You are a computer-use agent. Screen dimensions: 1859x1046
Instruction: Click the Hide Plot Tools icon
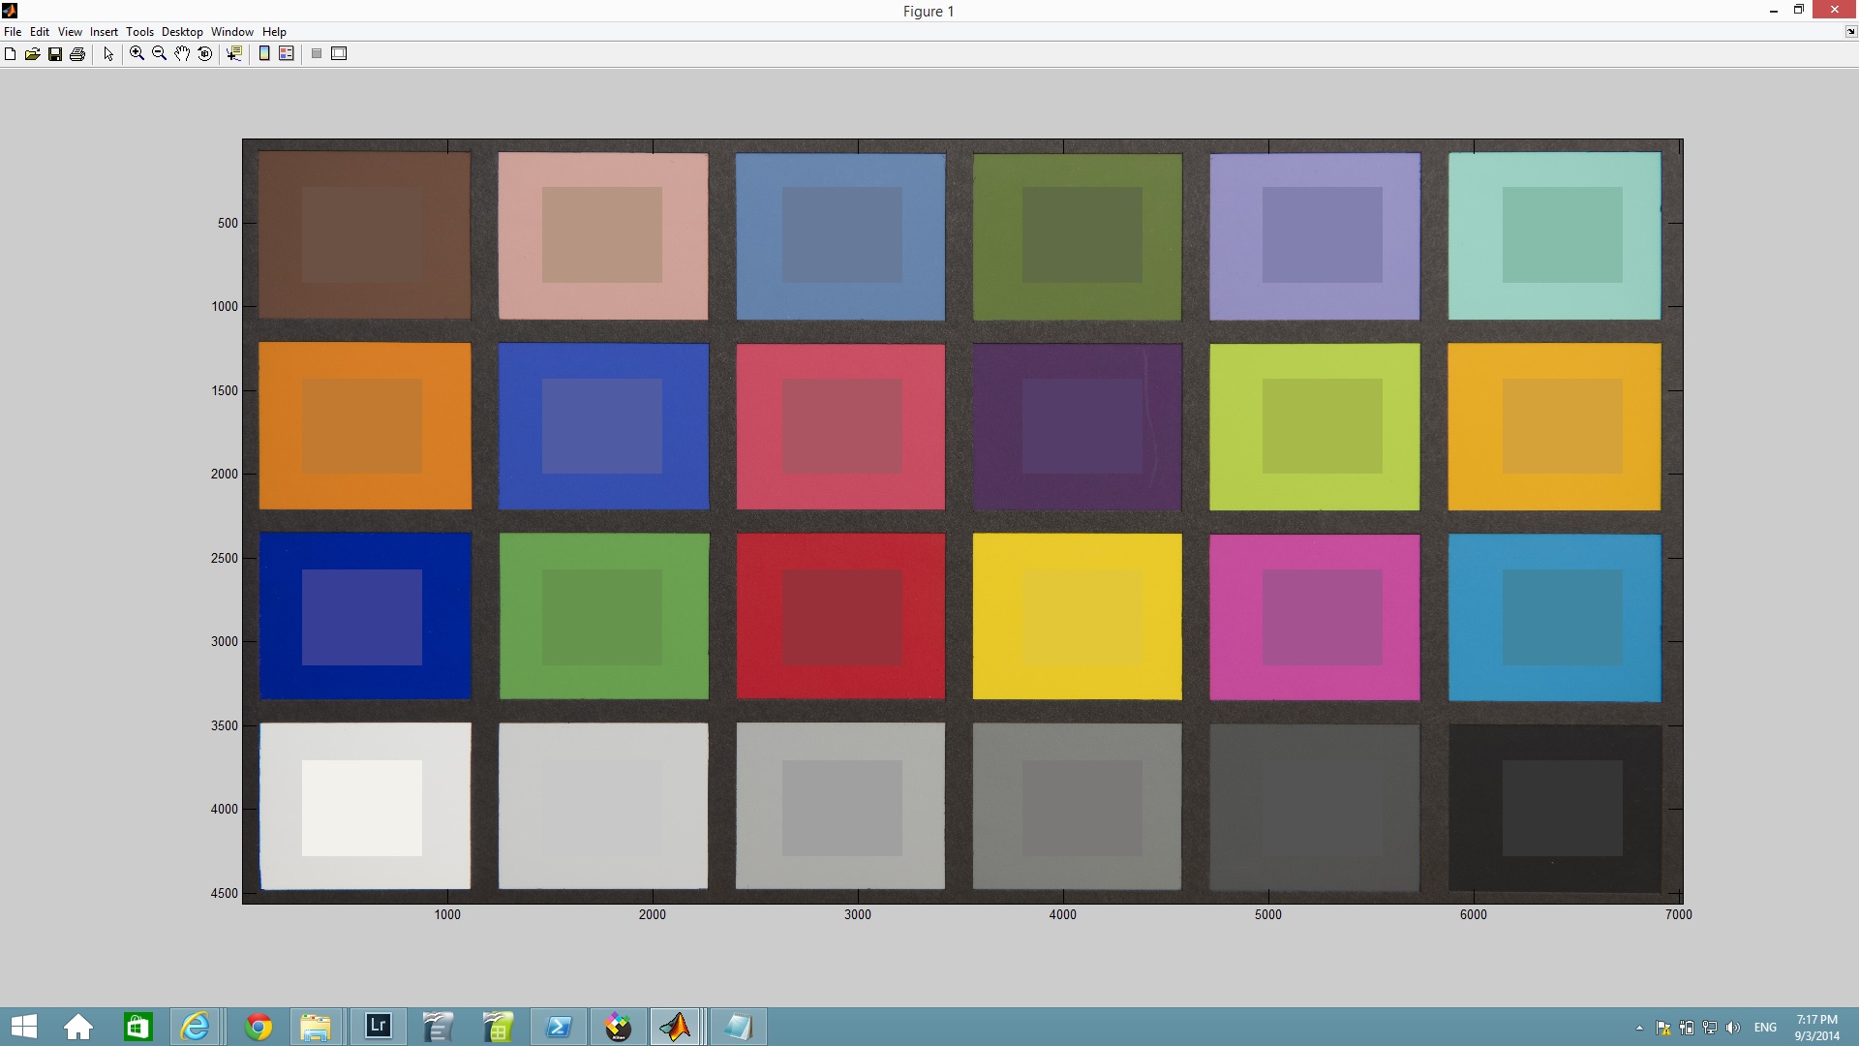(x=317, y=54)
